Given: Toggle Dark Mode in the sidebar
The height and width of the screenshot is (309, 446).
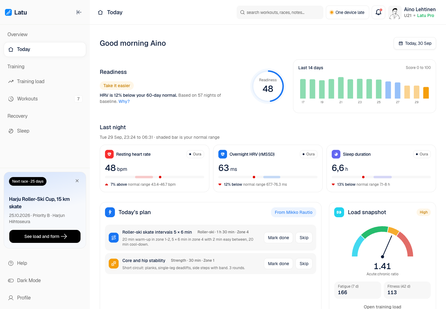Looking at the screenshot, I should pos(45,280).
